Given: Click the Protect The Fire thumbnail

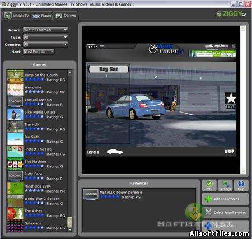Looking at the screenshot, I should 15,151.
